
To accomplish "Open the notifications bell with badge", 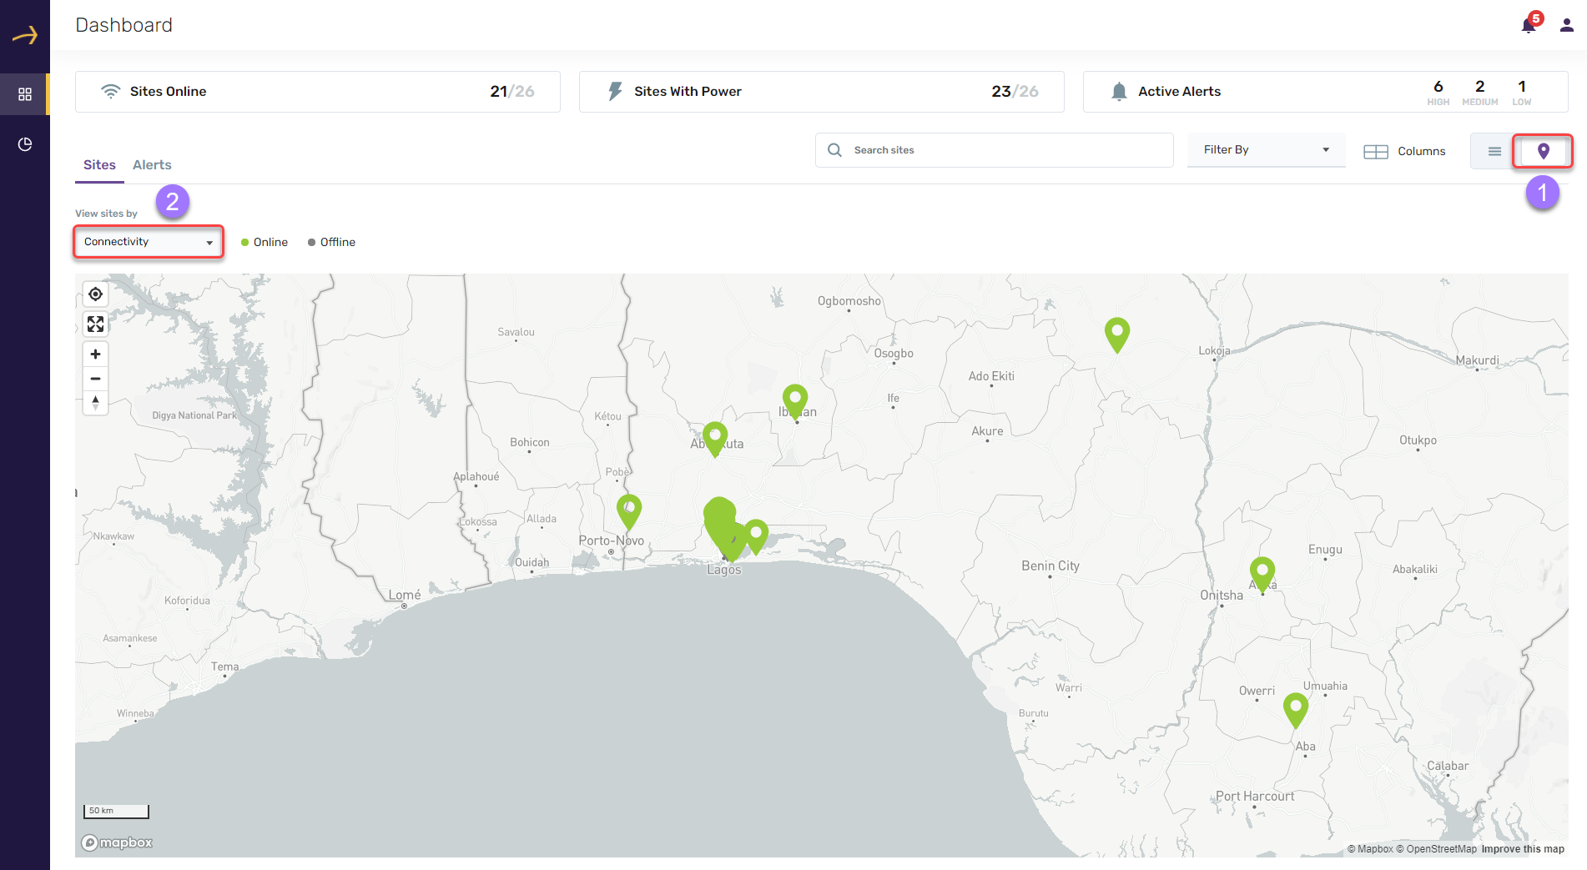I will [x=1529, y=24].
